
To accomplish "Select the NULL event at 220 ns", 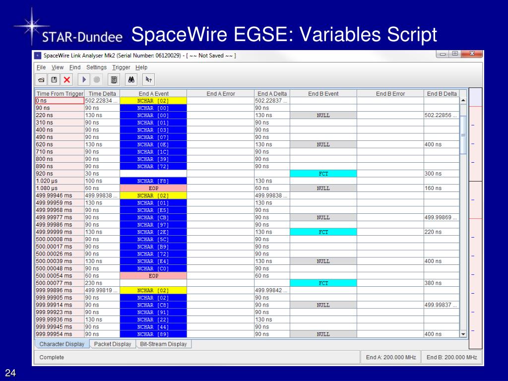I will coord(323,115).
